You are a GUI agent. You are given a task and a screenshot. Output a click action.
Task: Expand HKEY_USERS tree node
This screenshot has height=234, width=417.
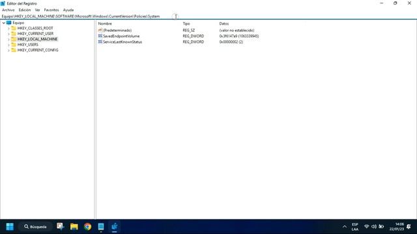point(8,45)
